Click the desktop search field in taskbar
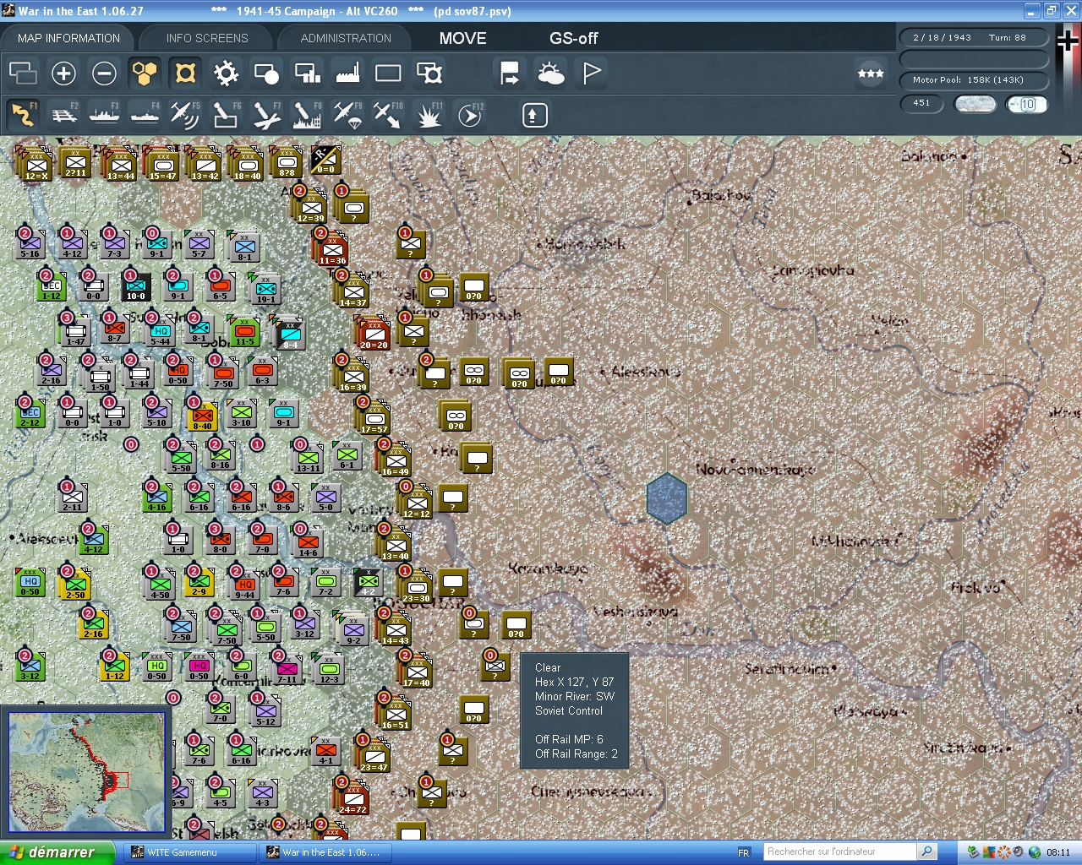The width and height of the screenshot is (1082, 865). (839, 851)
